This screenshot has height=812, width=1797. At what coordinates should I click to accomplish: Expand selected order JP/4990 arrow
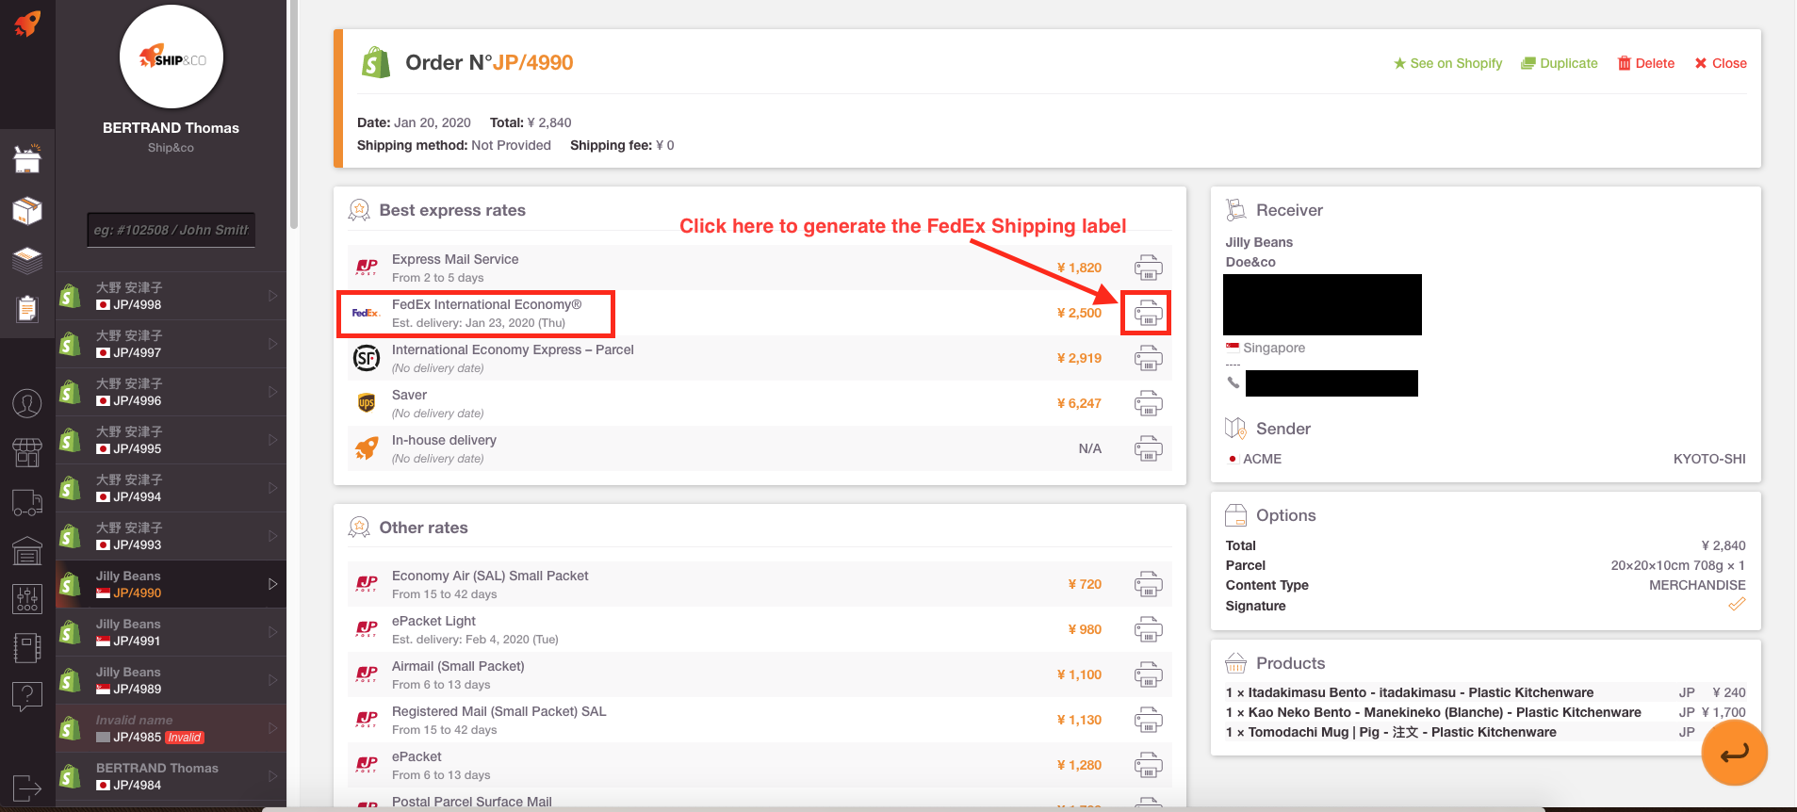[x=272, y=584]
